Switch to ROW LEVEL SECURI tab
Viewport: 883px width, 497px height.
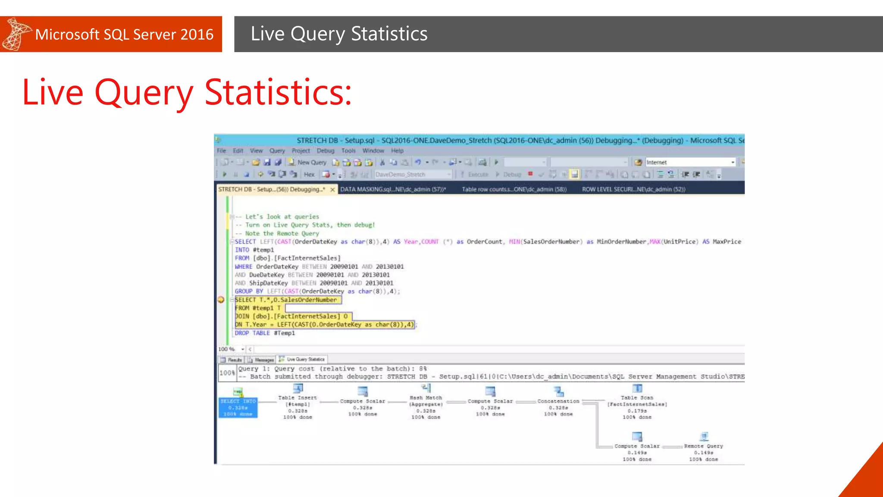pyautogui.click(x=633, y=189)
